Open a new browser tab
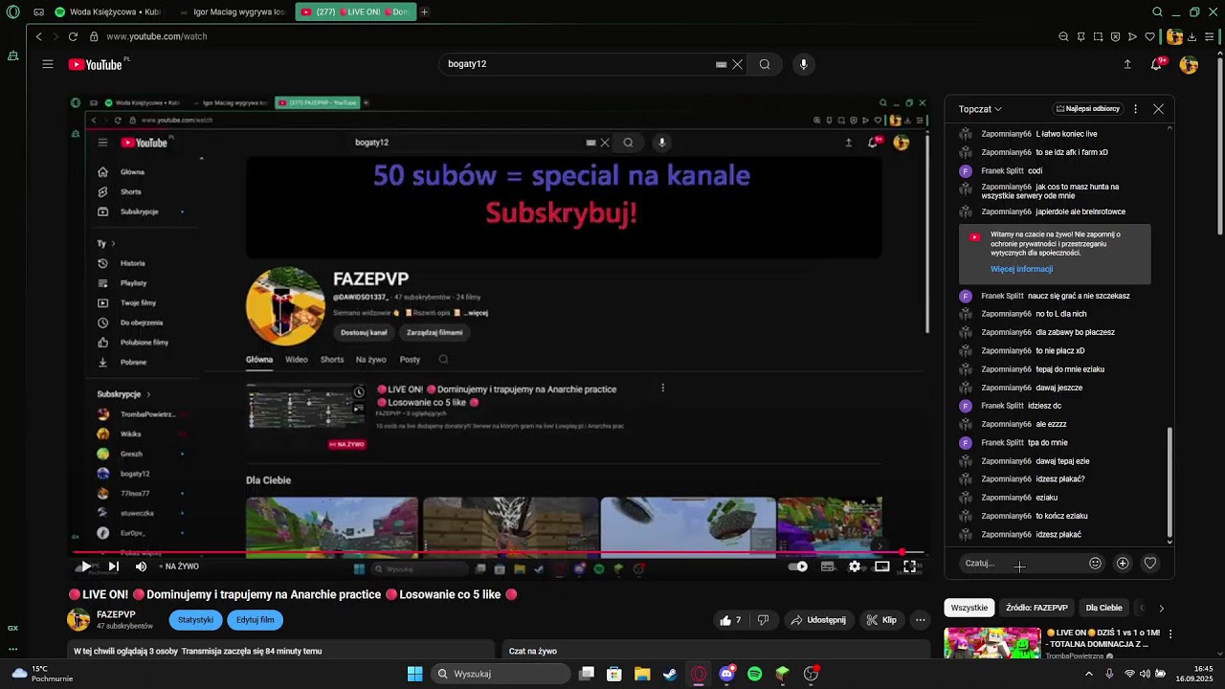1225x689 pixels. click(x=424, y=12)
